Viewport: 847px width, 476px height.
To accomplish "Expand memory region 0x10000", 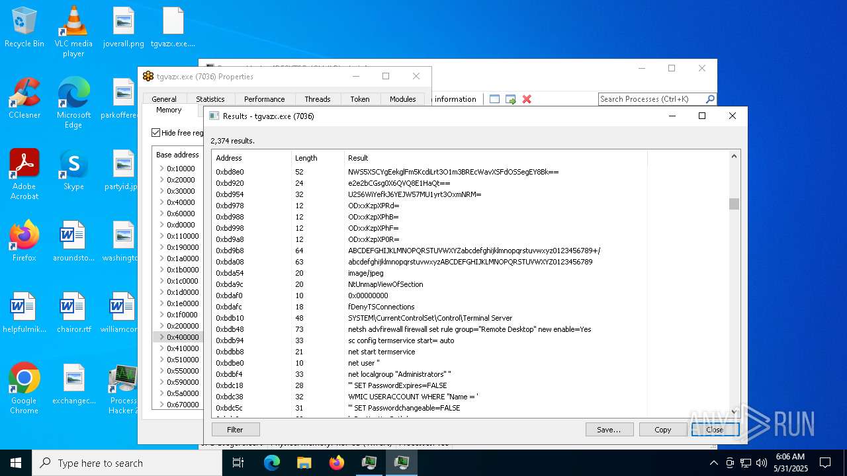I will [162, 169].
